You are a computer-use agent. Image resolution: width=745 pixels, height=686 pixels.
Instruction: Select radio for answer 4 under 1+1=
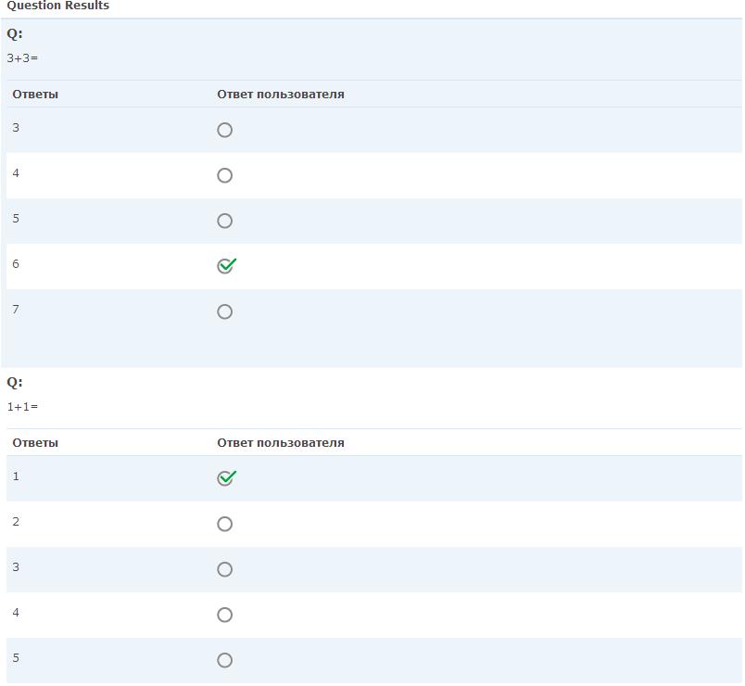224,615
